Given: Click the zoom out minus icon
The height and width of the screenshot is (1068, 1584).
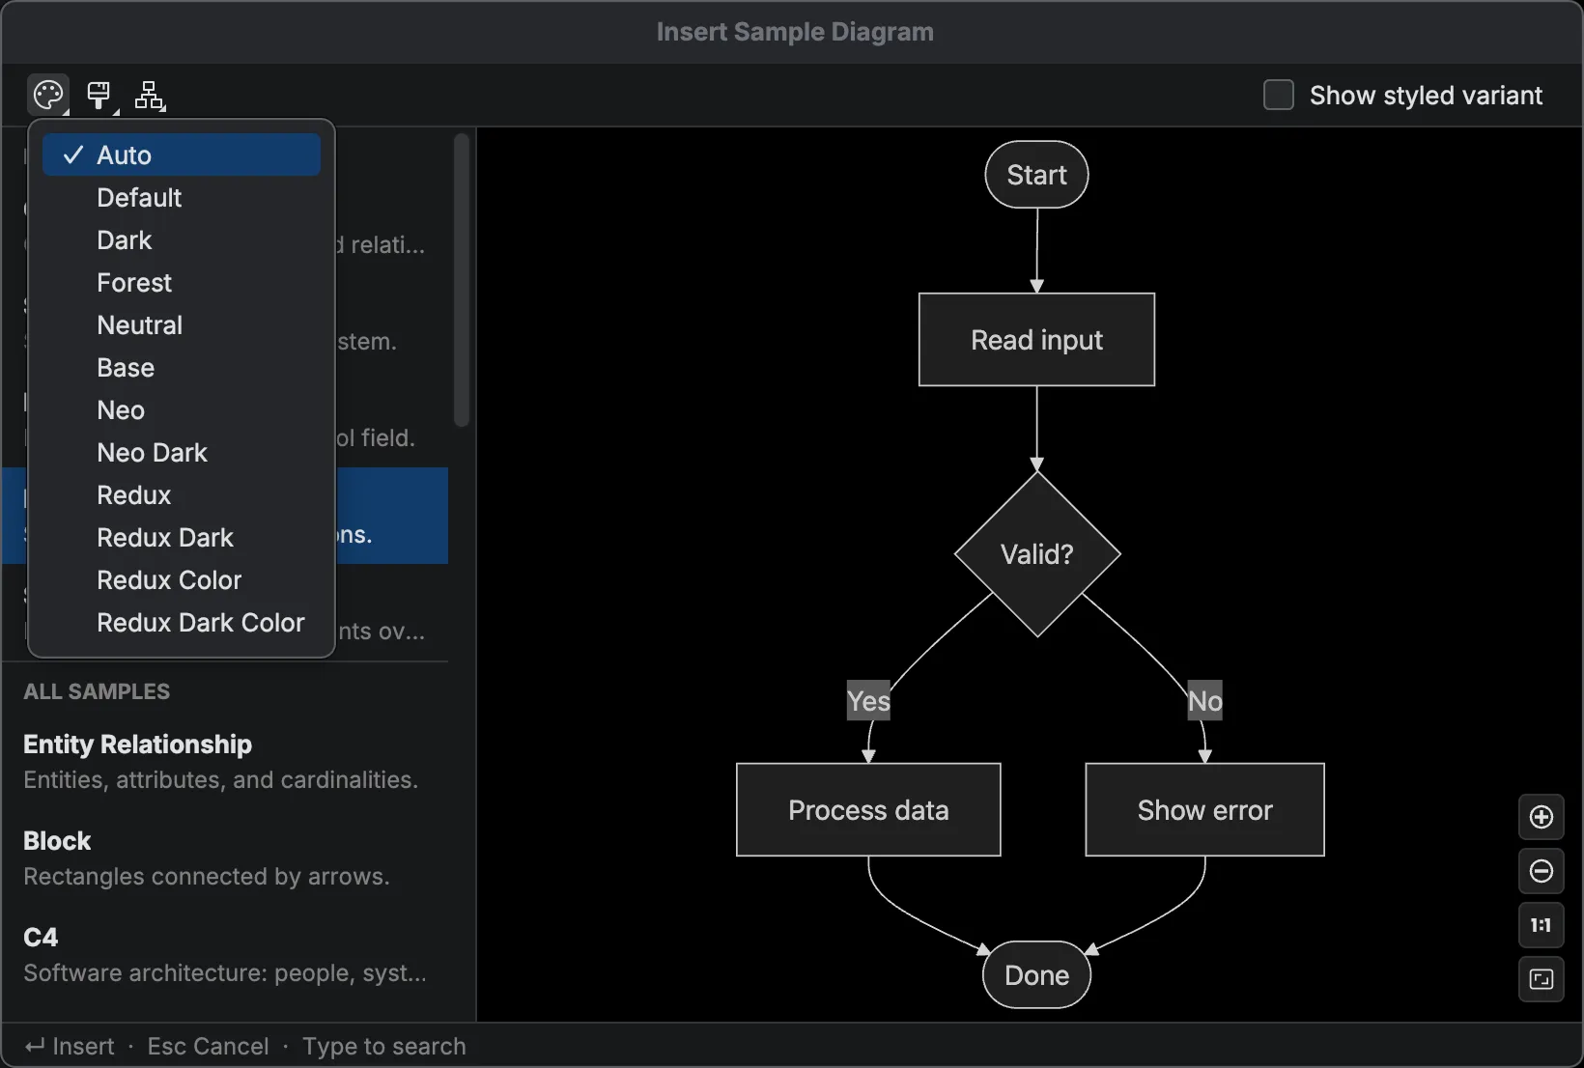Looking at the screenshot, I should (x=1541, y=871).
